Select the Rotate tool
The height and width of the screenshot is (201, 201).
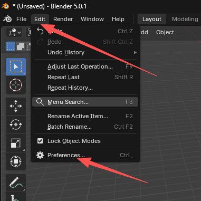16,125
